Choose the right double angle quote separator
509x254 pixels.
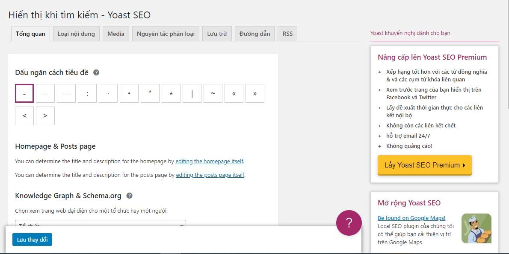(255, 93)
